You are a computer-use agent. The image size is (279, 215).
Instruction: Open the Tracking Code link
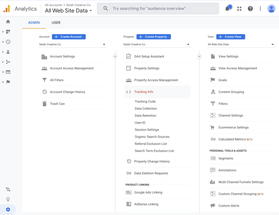tap(145, 101)
